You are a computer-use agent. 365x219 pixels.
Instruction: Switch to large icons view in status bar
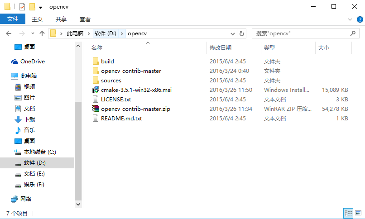click(358, 213)
